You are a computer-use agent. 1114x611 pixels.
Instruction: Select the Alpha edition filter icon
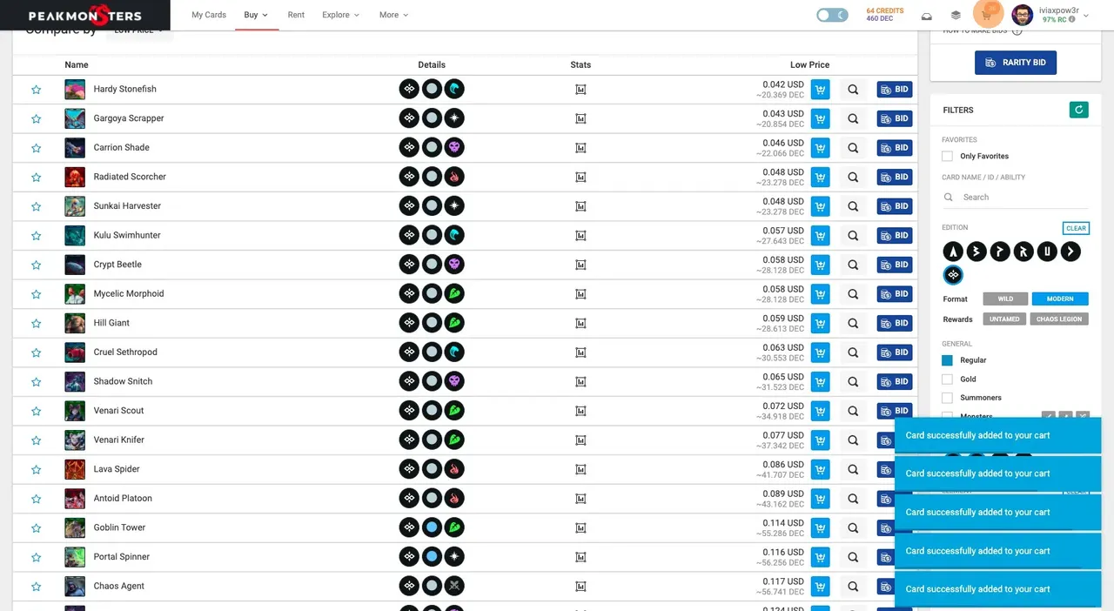coord(953,252)
